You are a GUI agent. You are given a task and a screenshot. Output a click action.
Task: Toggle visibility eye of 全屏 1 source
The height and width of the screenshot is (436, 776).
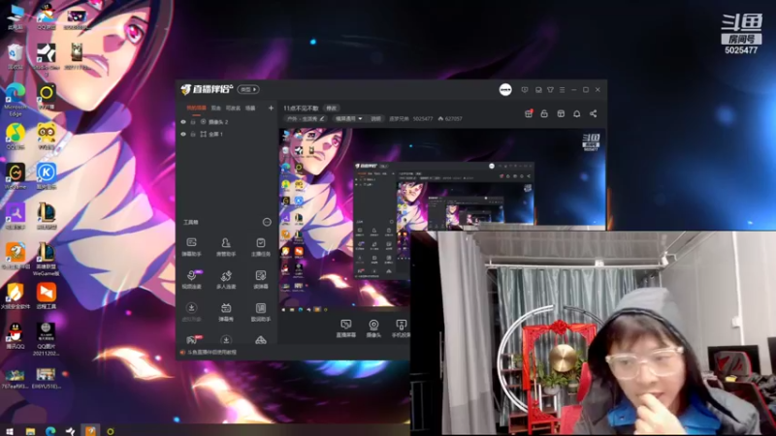pyautogui.click(x=183, y=134)
